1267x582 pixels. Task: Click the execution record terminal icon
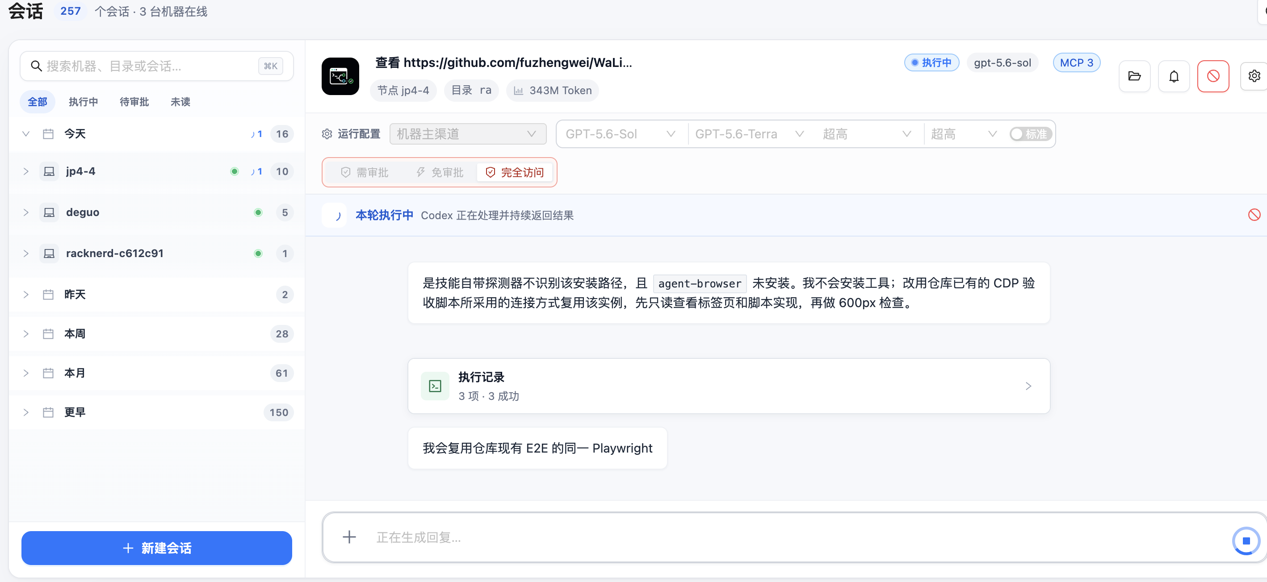pos(435,386)
